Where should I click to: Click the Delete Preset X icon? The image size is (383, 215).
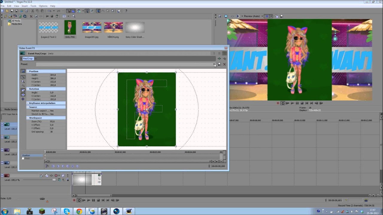point(224,64)
